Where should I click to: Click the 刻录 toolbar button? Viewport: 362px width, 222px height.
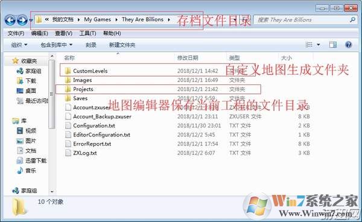point(91,45)
